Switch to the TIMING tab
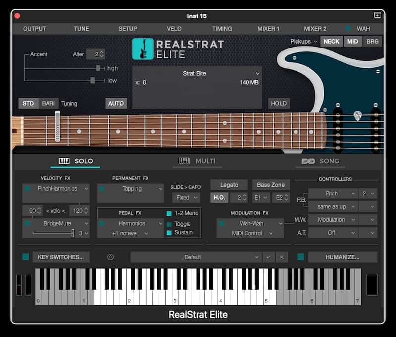Image resolution: width=396 pixels, height=337 pixels. pos(222,29)
